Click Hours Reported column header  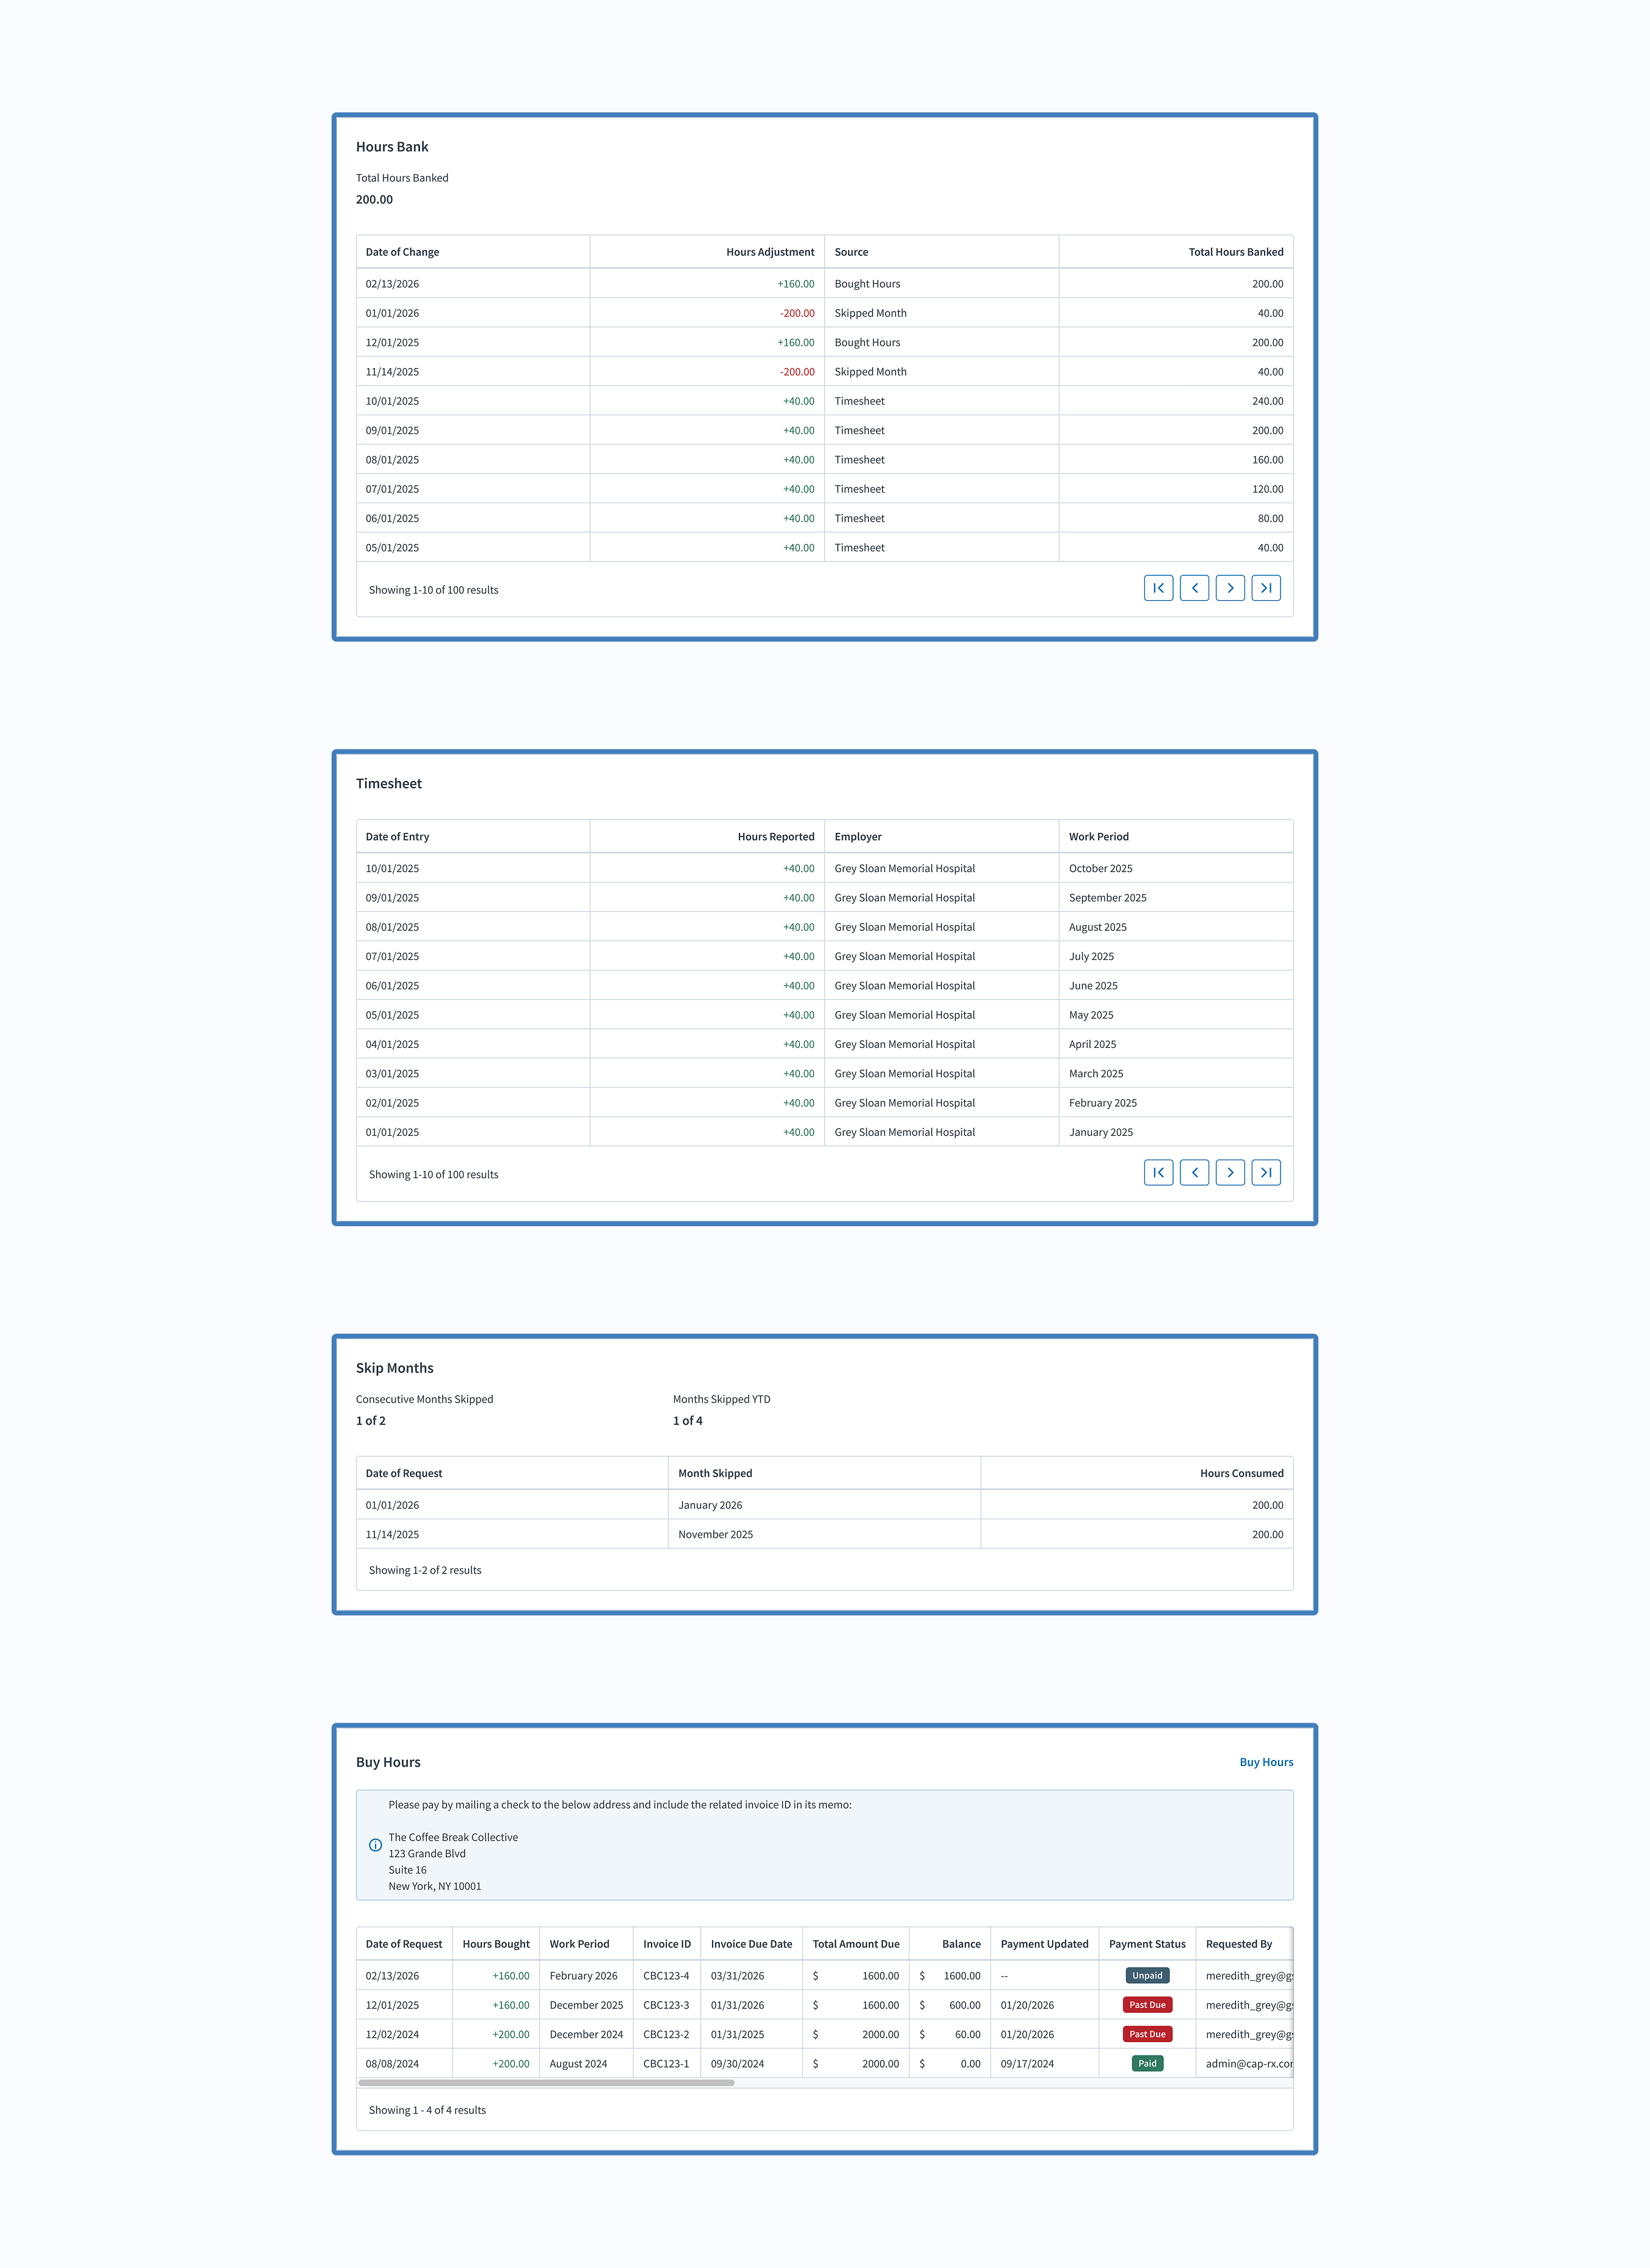click(x=775, y=837)
